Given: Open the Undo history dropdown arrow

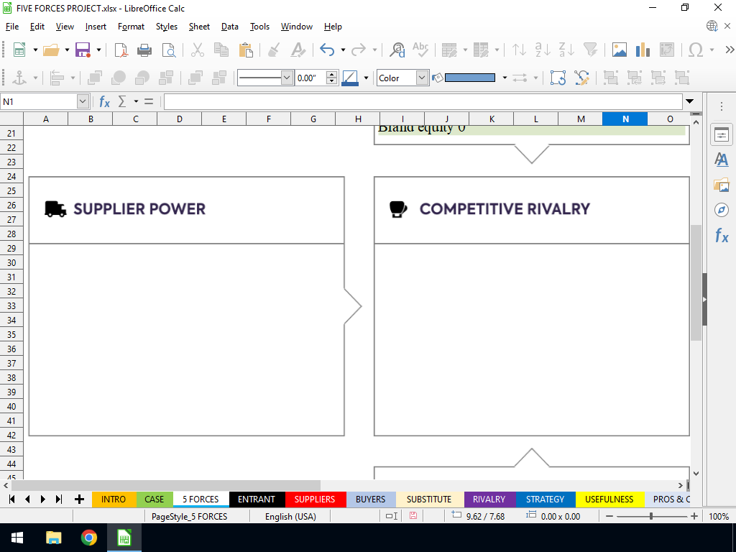Looking at the screenshot, I should [343, 50].
